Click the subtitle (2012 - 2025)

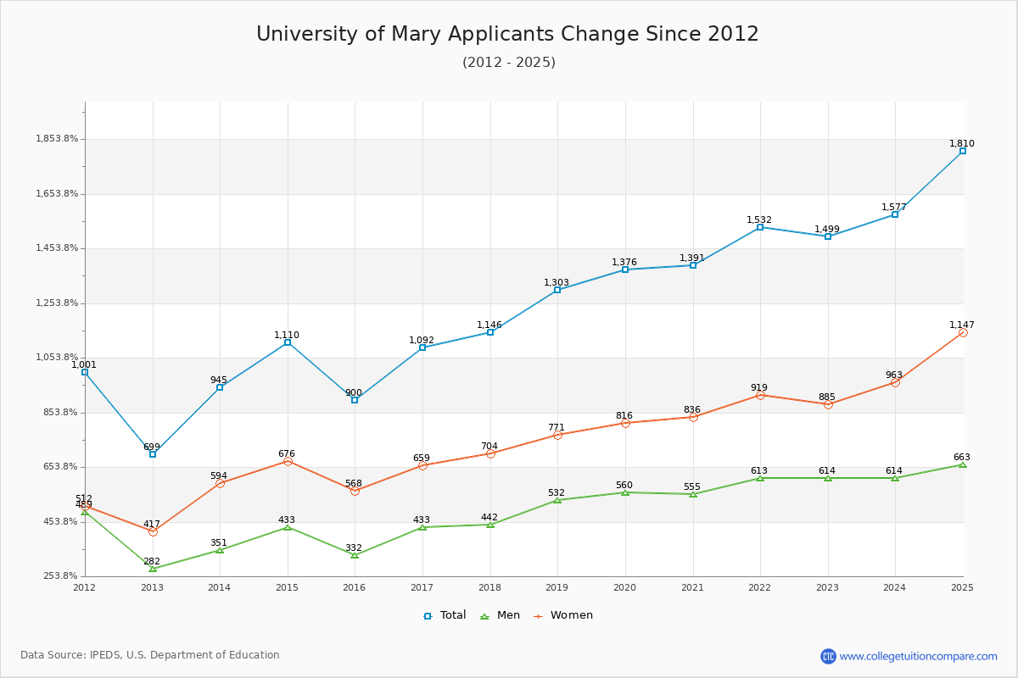[x=509, y=63]
